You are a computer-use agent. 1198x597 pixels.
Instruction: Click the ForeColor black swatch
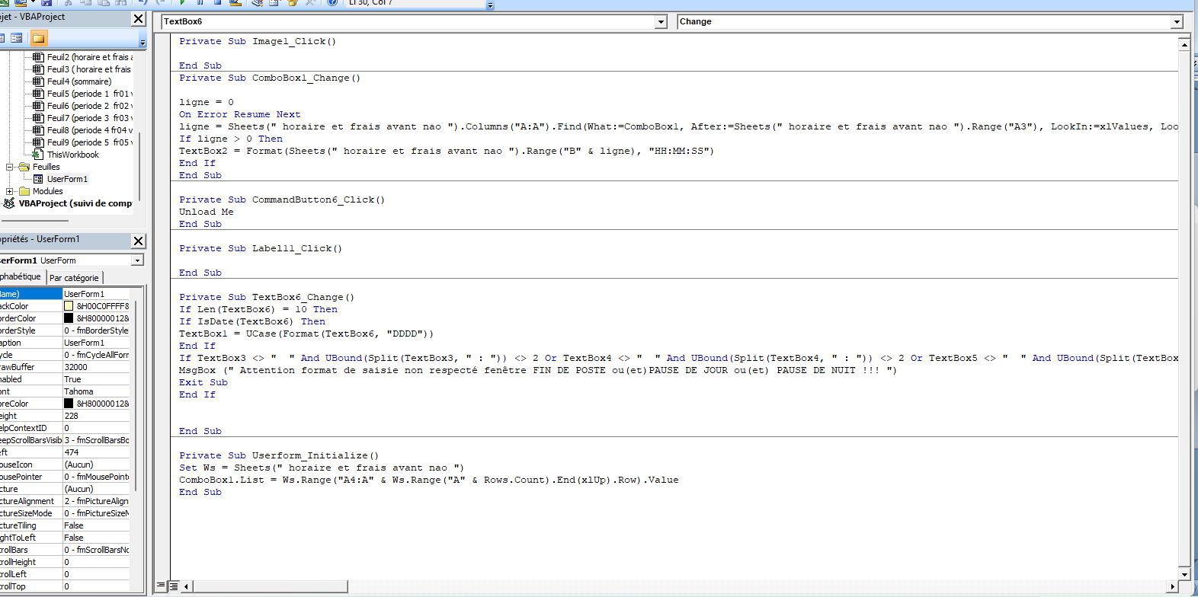point(69,404)
